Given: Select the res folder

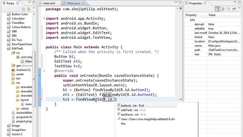Looking at the screenshot, I should 18,83.
